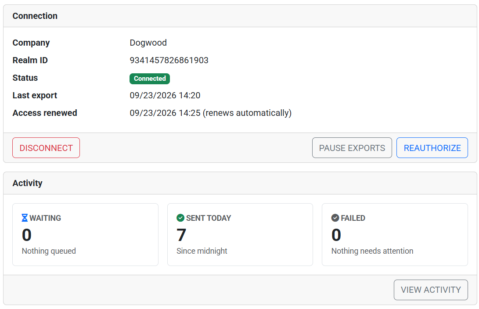Click the Nothing needs attention caption
The image size is (479, 309).
coord(372,251)
